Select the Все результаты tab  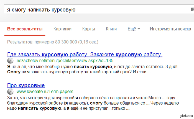click(x=25, y=29)
